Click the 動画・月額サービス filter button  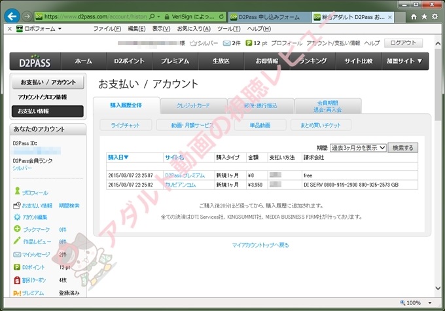point(192,125)
